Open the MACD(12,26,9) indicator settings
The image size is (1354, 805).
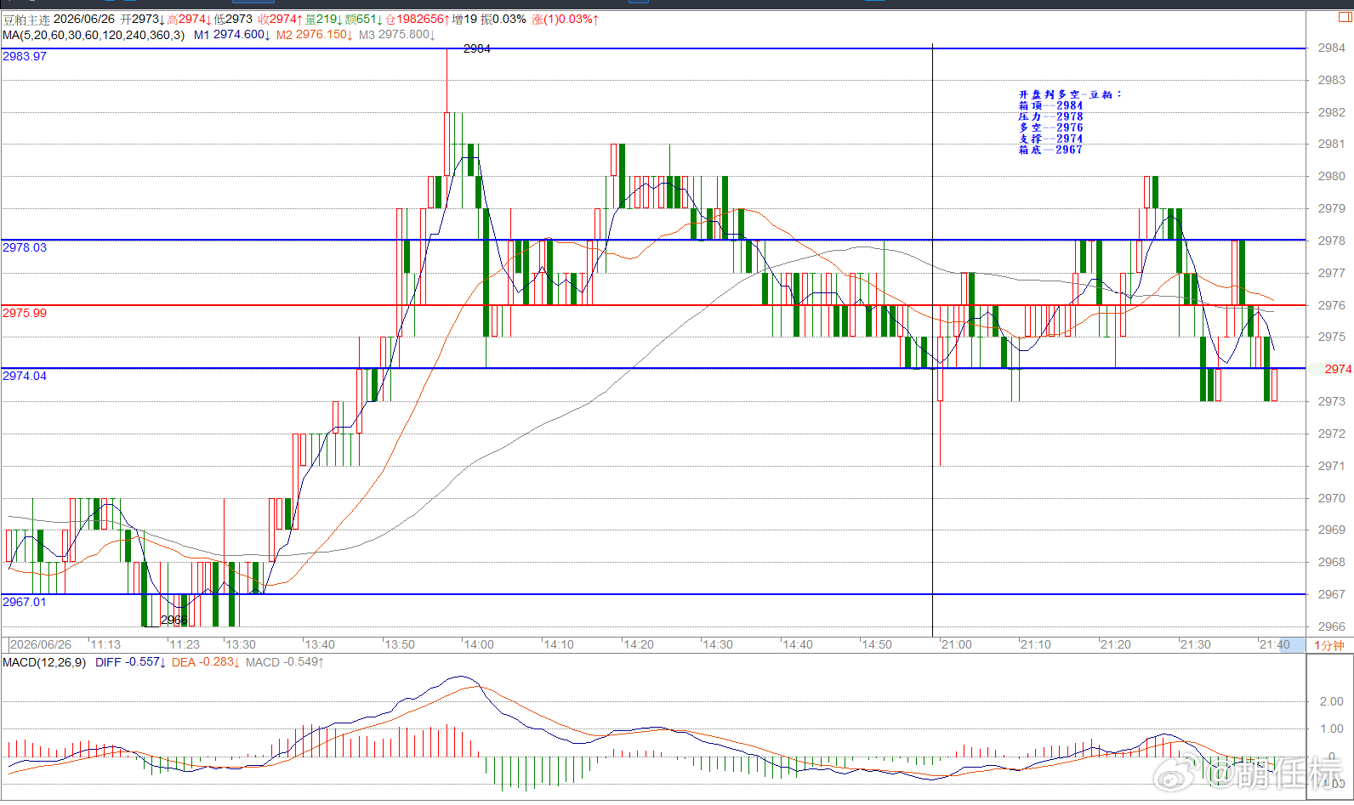click(44, 662)
